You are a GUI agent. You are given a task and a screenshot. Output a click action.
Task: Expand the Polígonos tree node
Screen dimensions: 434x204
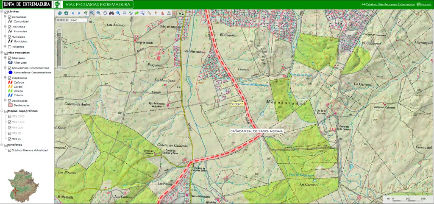(5, 47)
